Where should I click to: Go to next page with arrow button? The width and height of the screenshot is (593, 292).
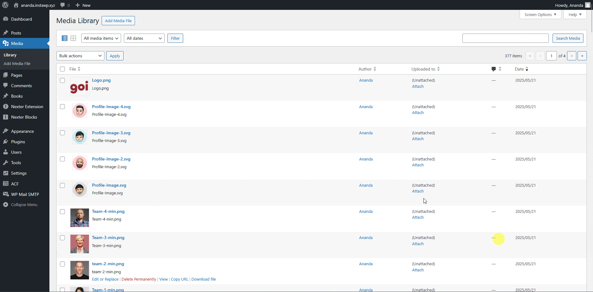tap(572, 56)
